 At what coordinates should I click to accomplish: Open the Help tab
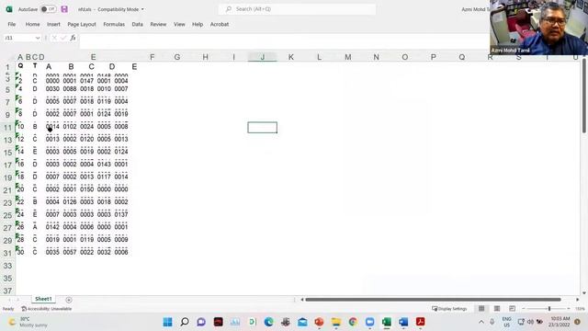(x=198, y=24)
